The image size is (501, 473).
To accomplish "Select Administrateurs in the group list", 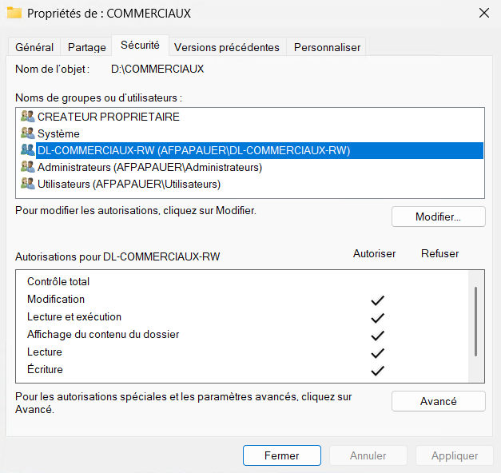I will pyautogui.click(x=149, y=167).
